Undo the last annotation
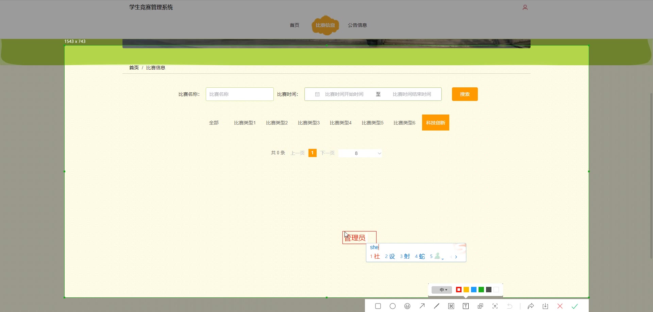Screen dimensions: 653x312 tap(510, 306)
